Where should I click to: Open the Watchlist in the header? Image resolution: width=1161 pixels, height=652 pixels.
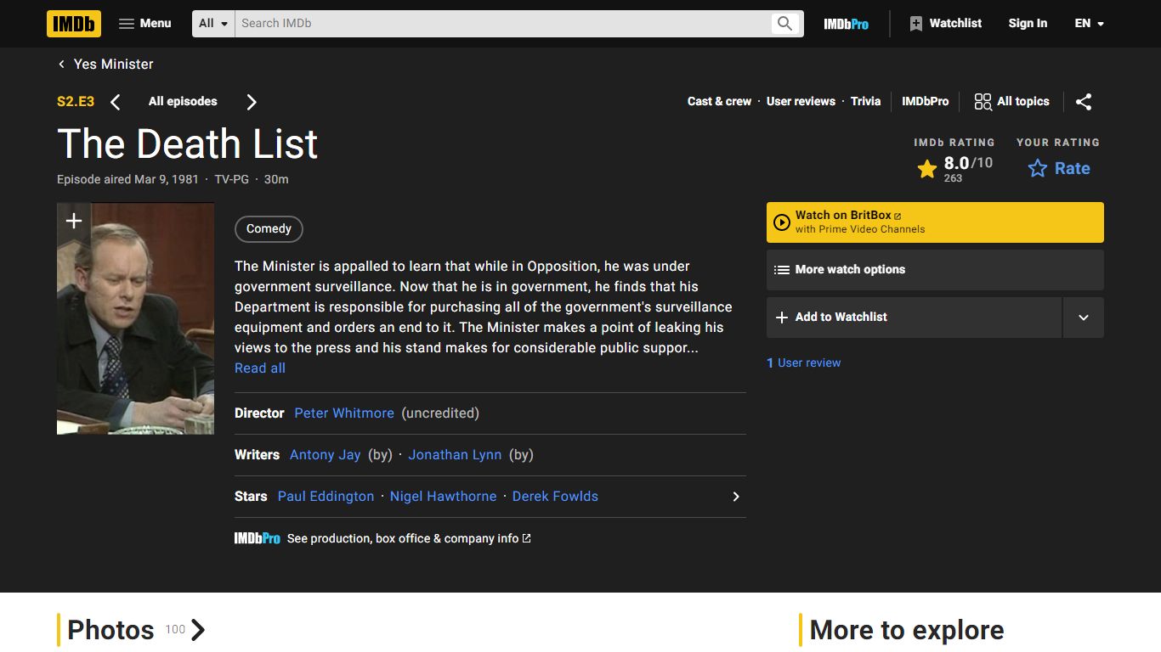tap(945, 24)
